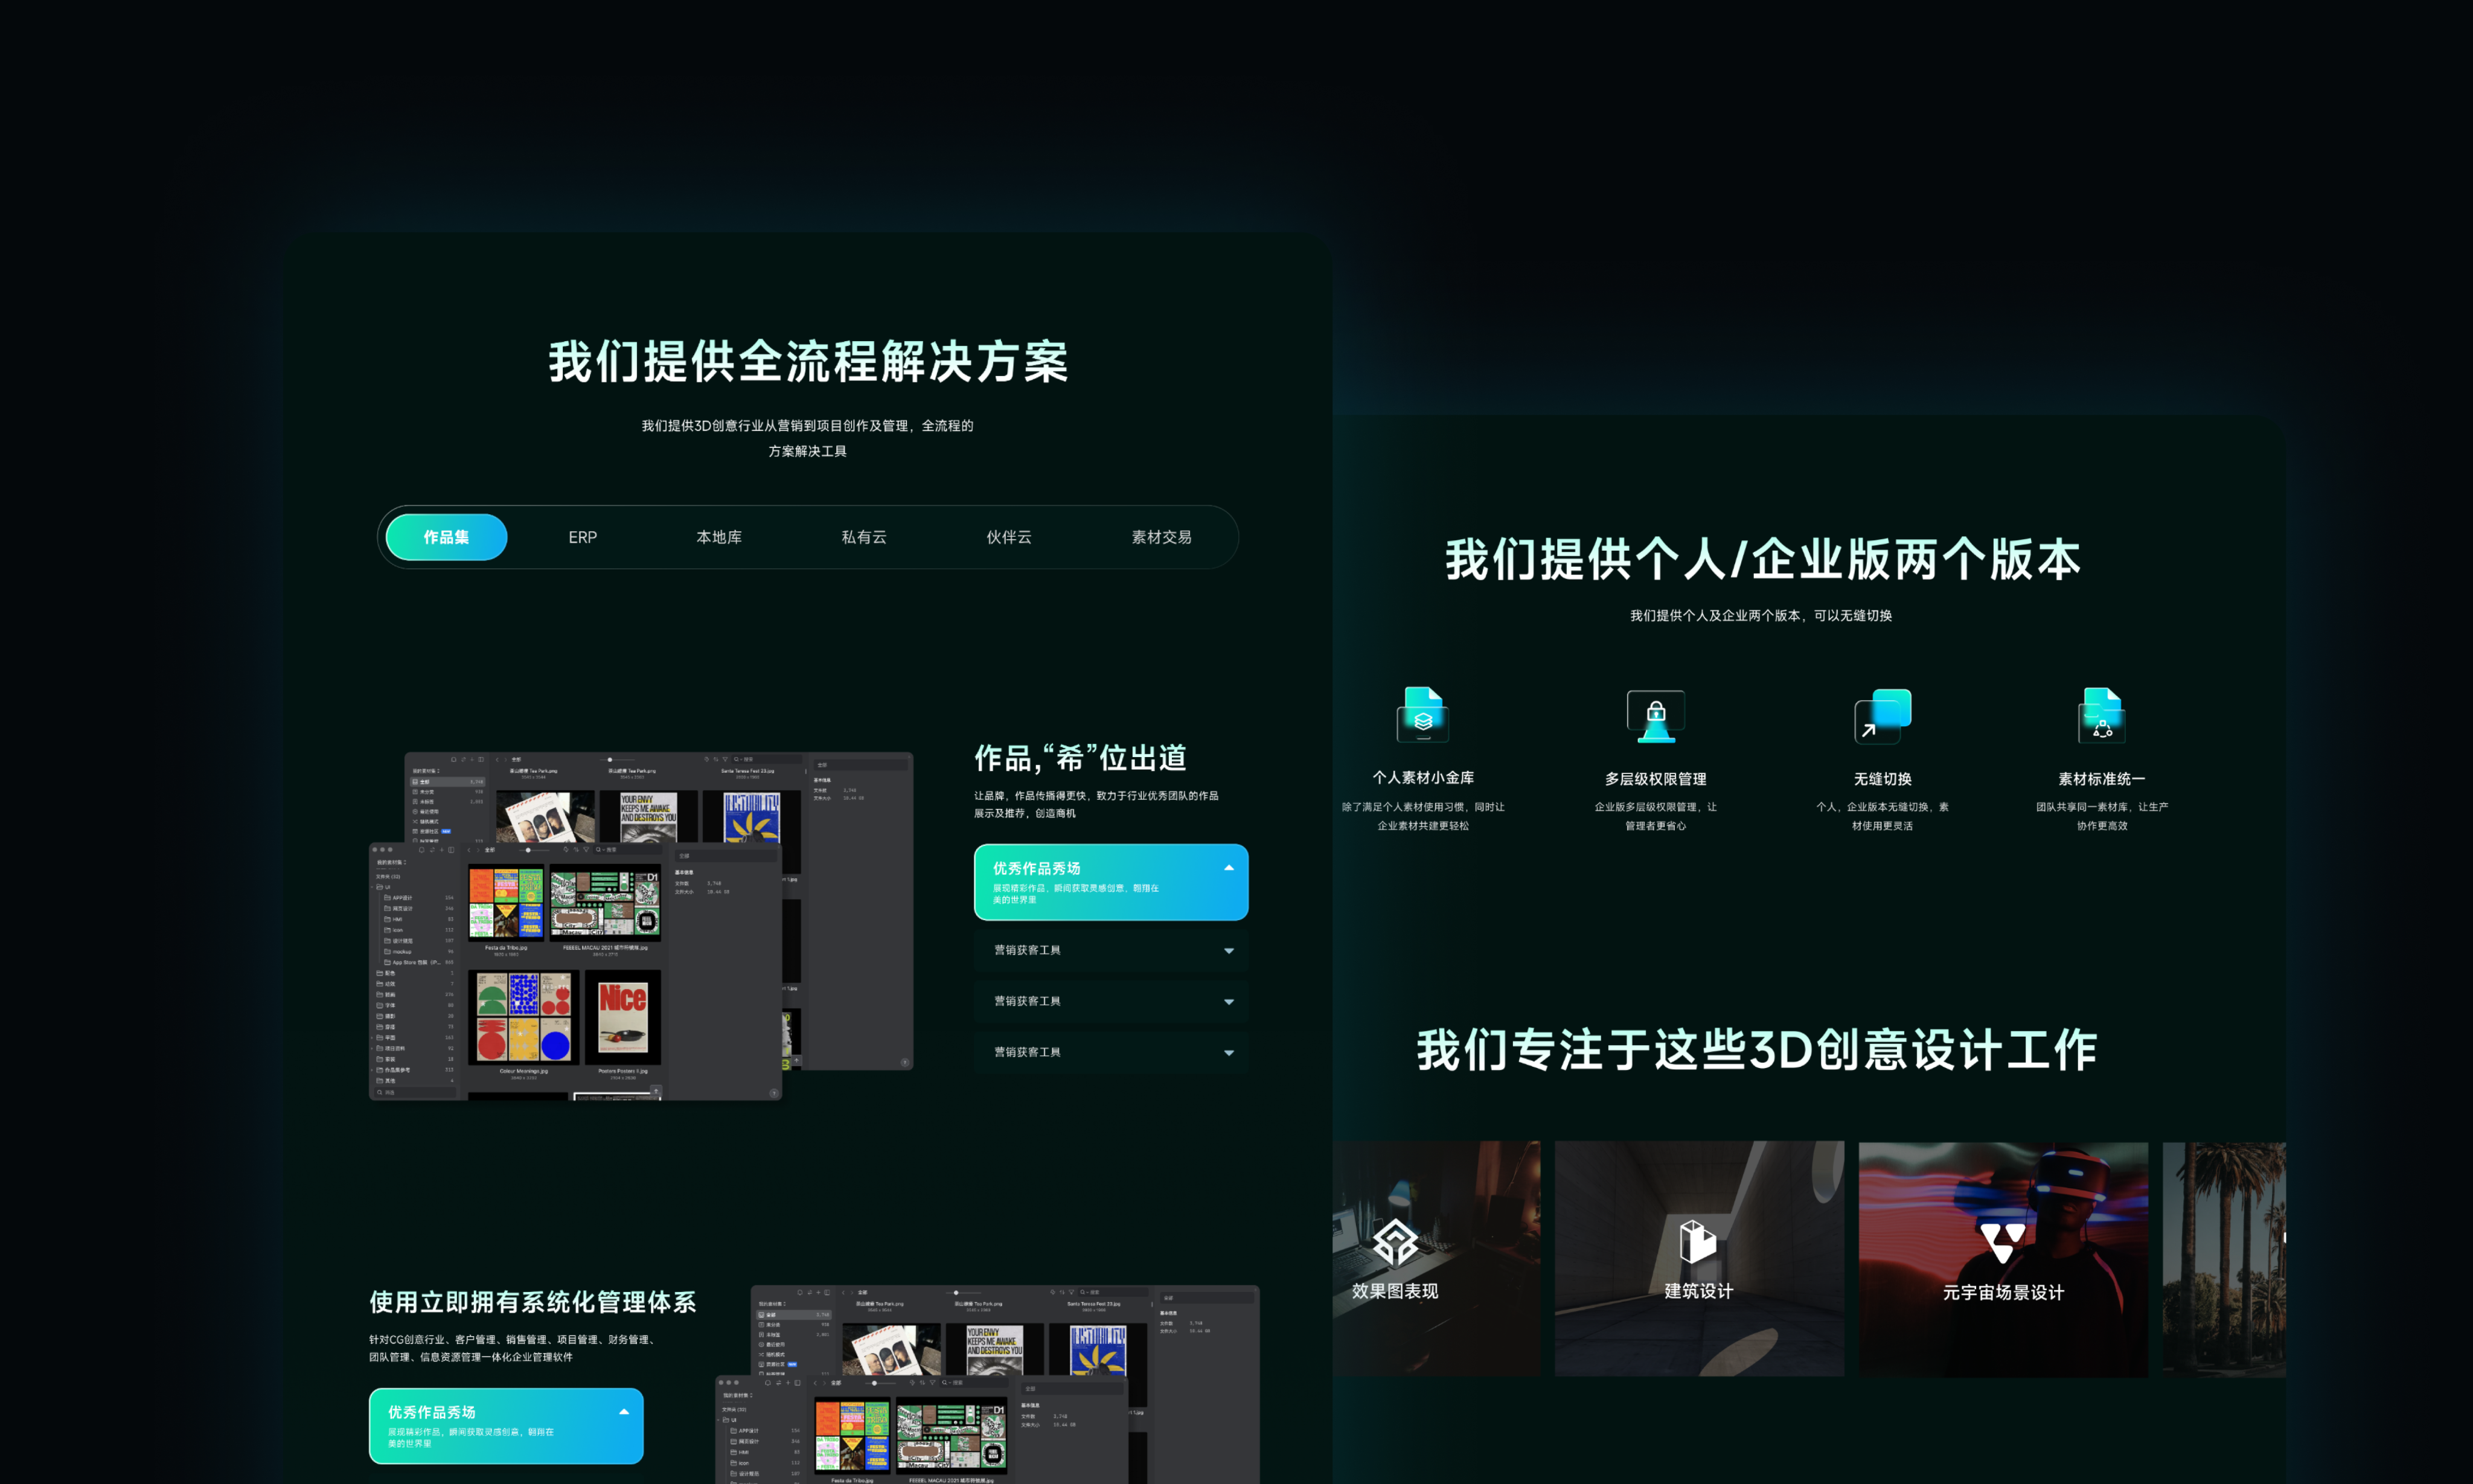Open the 建筑设计 card label
The image size is (2473, 1484).
pyautogui.click(x=1698, y=1291)
